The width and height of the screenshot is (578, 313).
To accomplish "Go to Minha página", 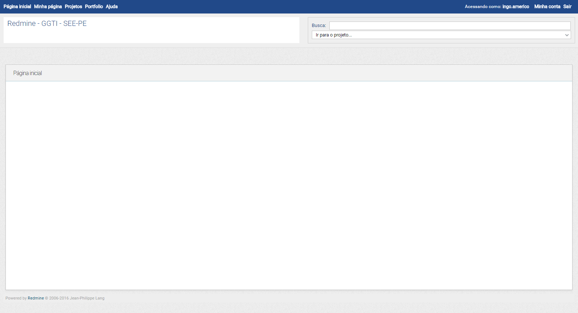I will coord(48,7).
